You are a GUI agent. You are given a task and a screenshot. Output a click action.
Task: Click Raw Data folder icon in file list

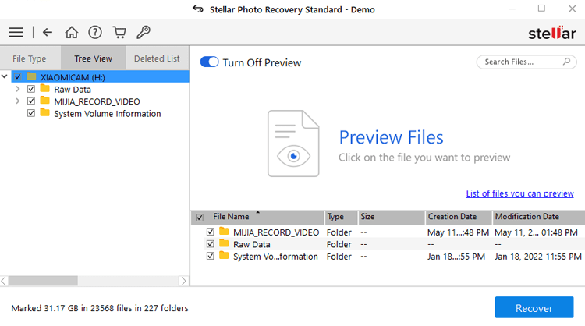click(224, 243)
